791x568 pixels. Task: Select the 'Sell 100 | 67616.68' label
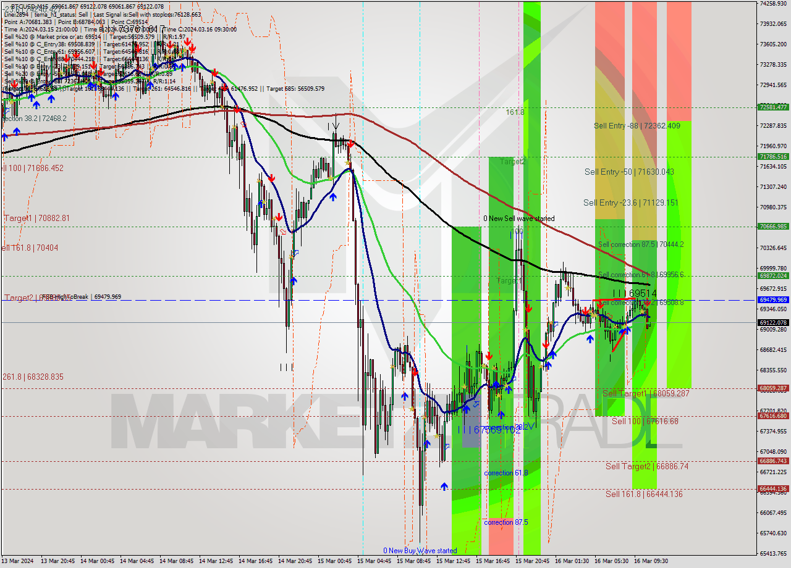tap(645, 421)
